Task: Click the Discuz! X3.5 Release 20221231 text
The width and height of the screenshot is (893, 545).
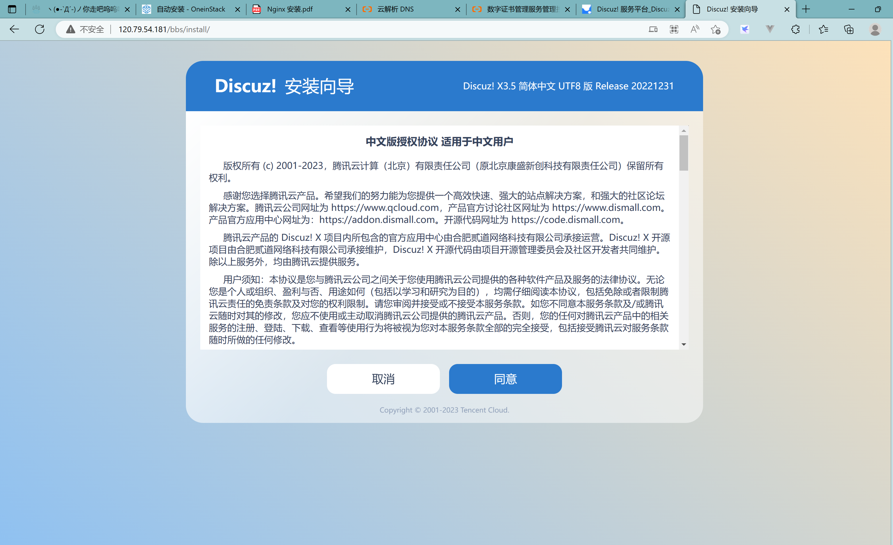Action: (568, 86)
